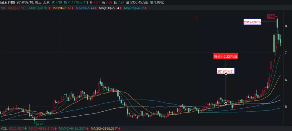Click the 8 price axis label
Viewport: 292px width, 131px height.
point(286,26)
